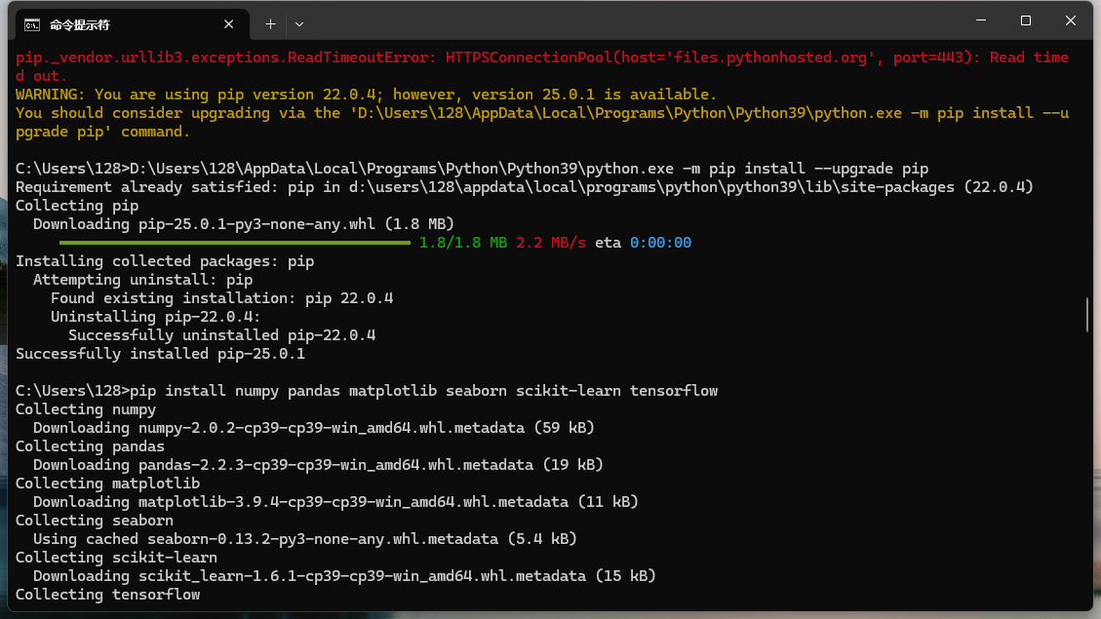Click the 'Found existing installation: pip 22.0.4' line
Screen dimensions: 1101x619
[222, 298]
